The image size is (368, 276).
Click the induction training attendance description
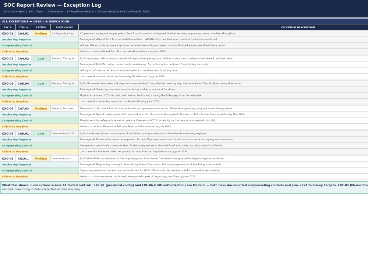click(223, 133)
